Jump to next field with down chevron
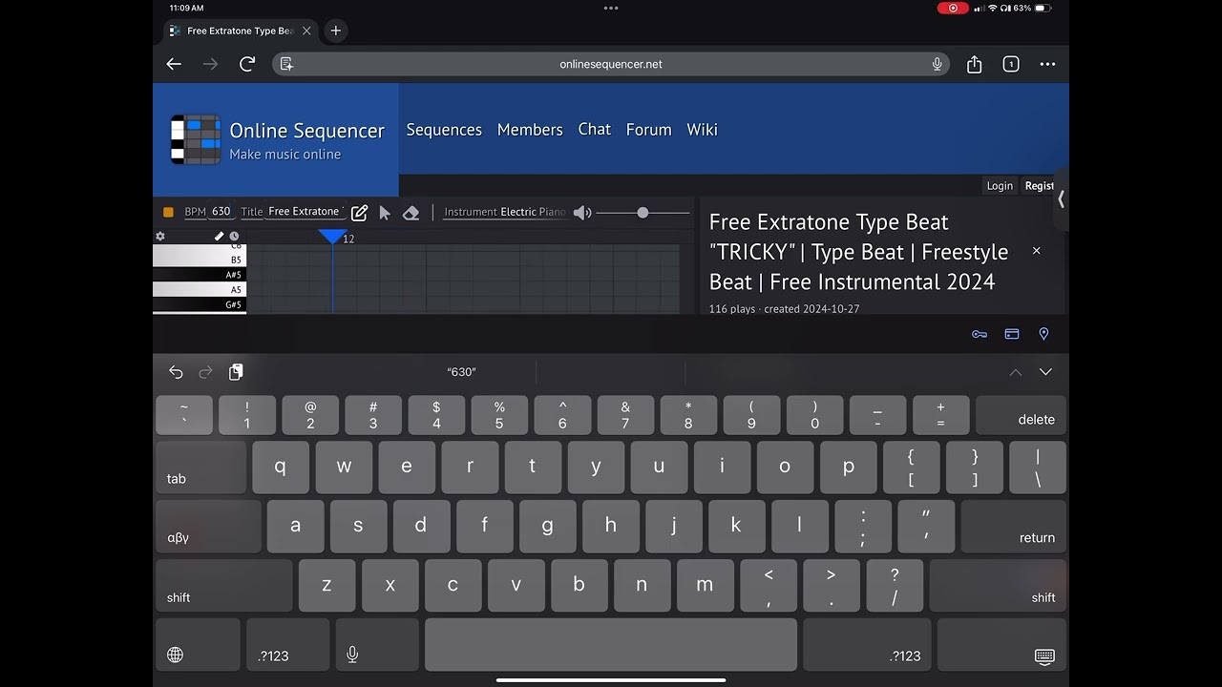1222x687 pixels. 1045,372
